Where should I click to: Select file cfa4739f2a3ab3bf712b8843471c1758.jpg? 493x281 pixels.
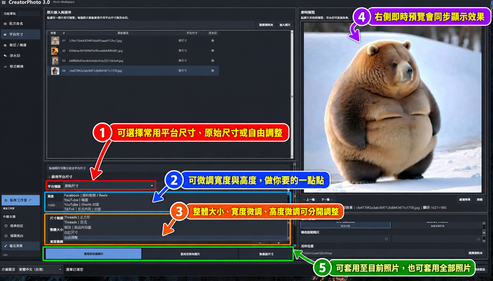point(95,71)
